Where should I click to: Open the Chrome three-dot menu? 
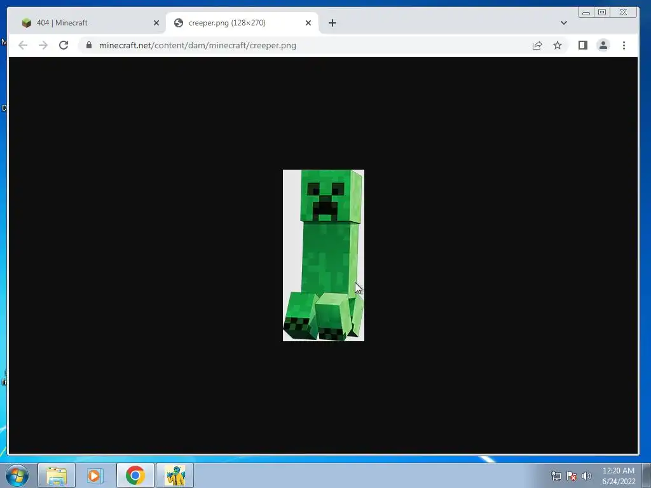(624, 45)
